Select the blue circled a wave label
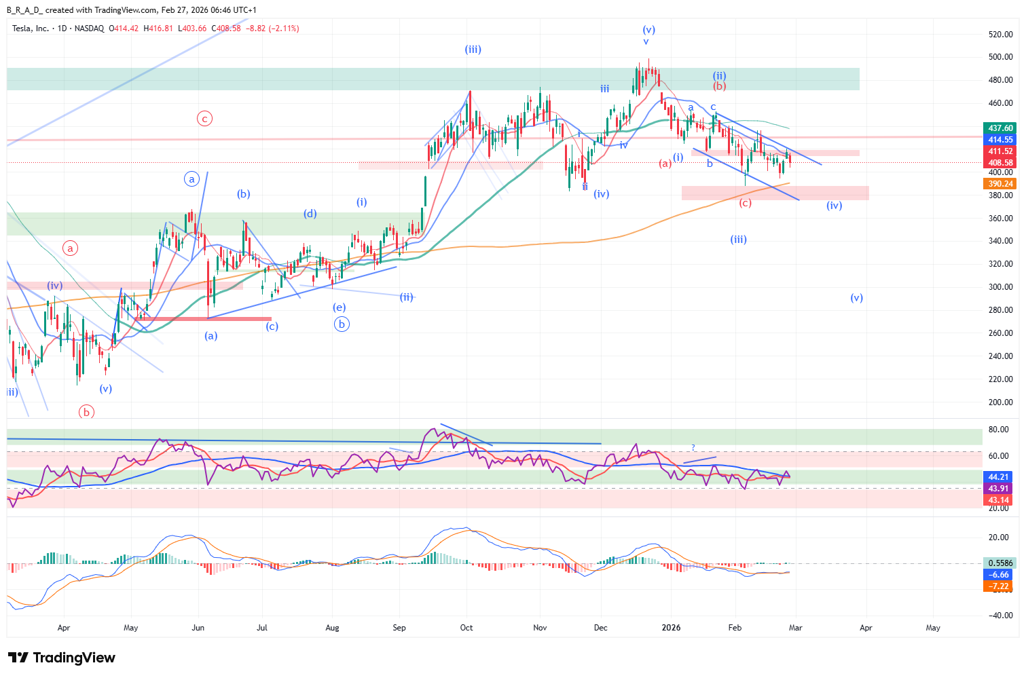 (x=192, y=179)
